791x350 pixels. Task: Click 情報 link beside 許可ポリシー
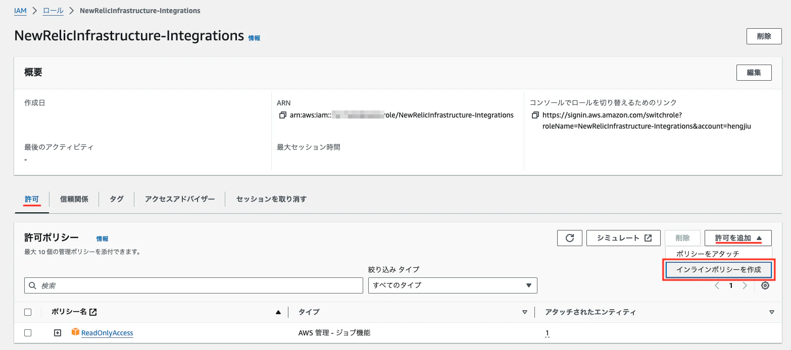pyautogui.click(x=103, y=239)
